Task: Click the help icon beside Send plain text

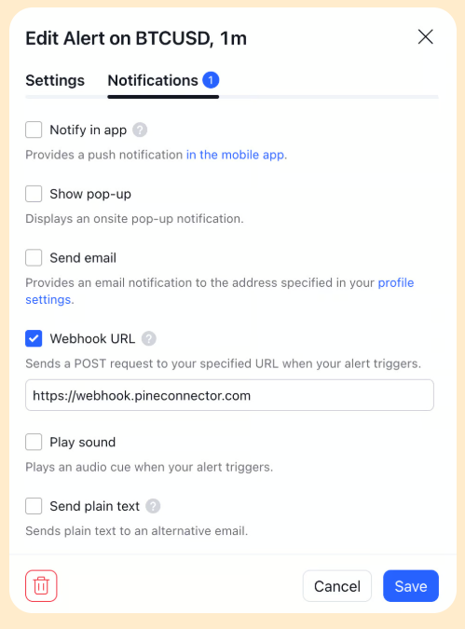Action: (153, 506)
